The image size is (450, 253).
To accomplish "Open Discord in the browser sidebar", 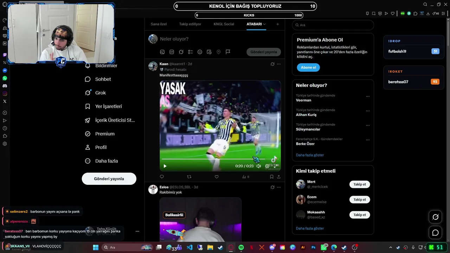I will [x=5, y=86].
